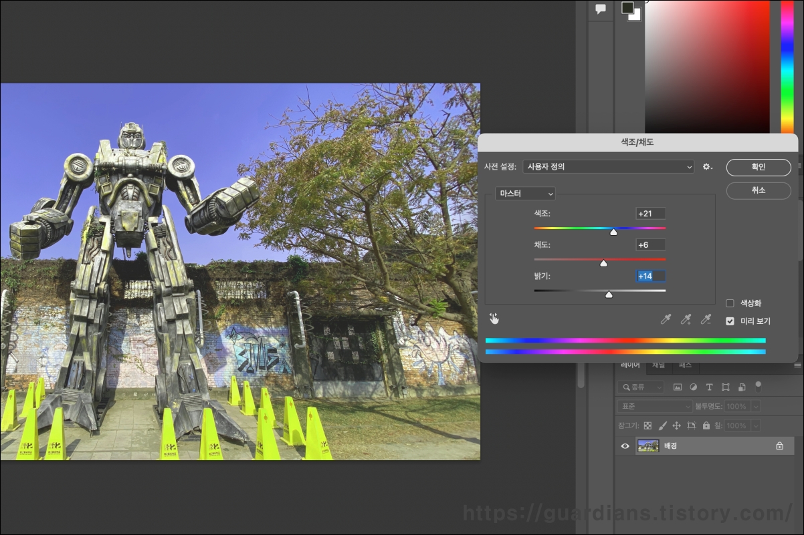The height and width of the screenshot is (535, 804).
Task: Open the comments panel speech bubble icon
Action: tap(601, 9)
